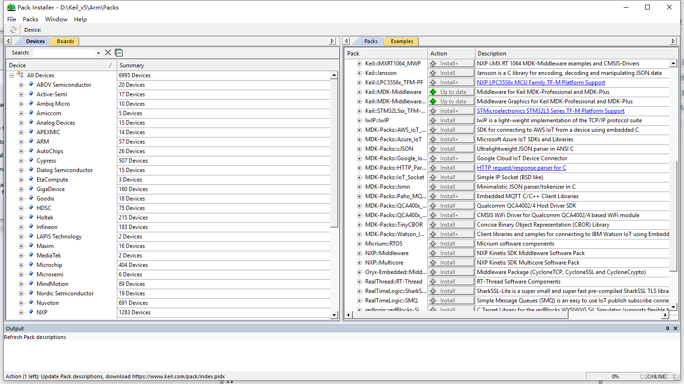
Task: Expand the Keil::iMXRT1064_MWP pack row
Action: click(x=360, y=64)
